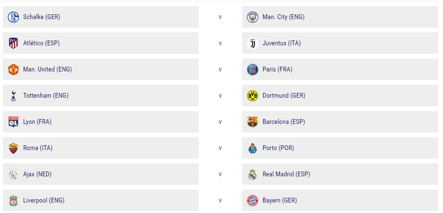Click the Roma wolf crest

pos(13,148)
